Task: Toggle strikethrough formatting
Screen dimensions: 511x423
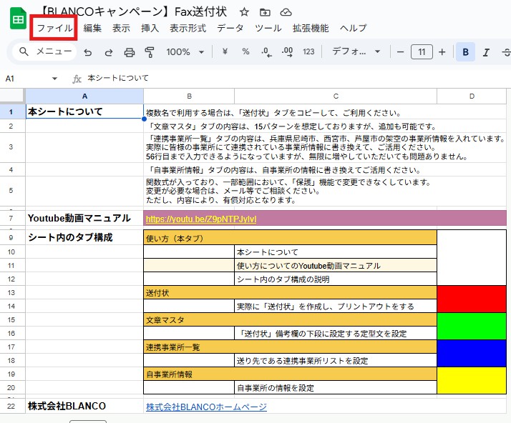Action: 506,52
